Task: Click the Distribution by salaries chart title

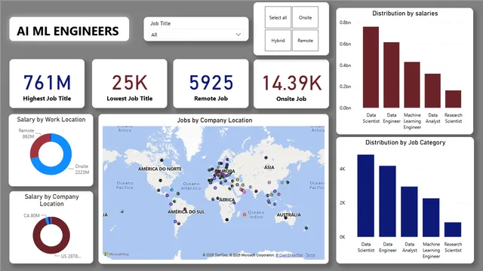Action: 405,14
